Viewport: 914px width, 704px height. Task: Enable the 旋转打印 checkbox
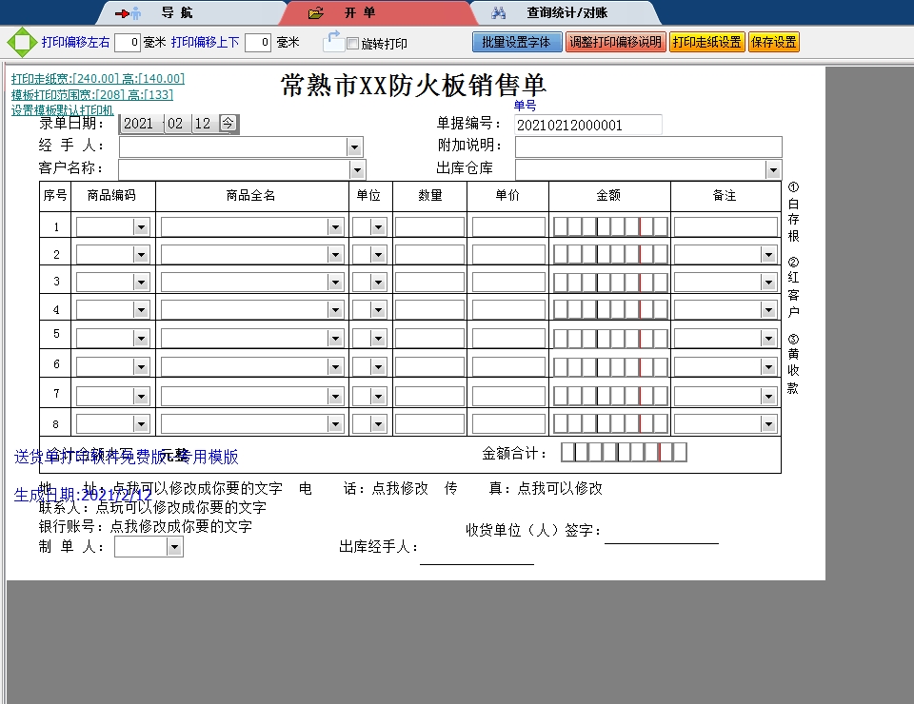coord(352,44)
